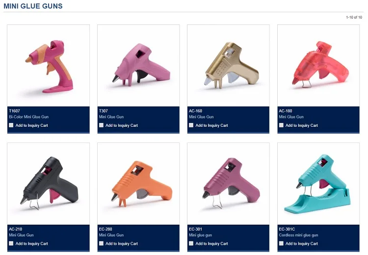Click the AC-160 model number link
Image resolution: width=368 pixels, height=255 pixels.
[195, 111]
